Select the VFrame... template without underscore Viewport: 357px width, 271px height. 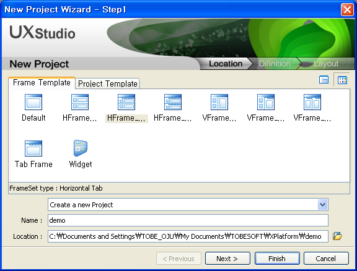coord(219,108)
